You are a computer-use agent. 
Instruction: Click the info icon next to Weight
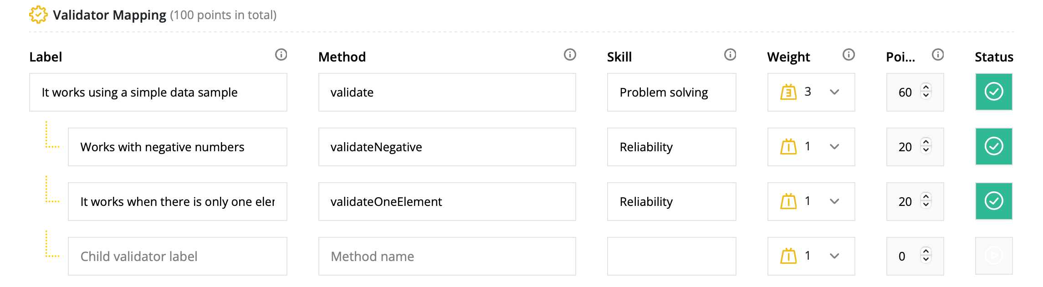point(849,55)
